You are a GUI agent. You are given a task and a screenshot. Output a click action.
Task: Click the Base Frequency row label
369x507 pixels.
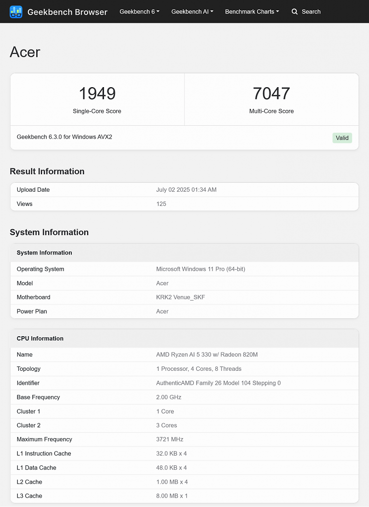click(38, 398)
